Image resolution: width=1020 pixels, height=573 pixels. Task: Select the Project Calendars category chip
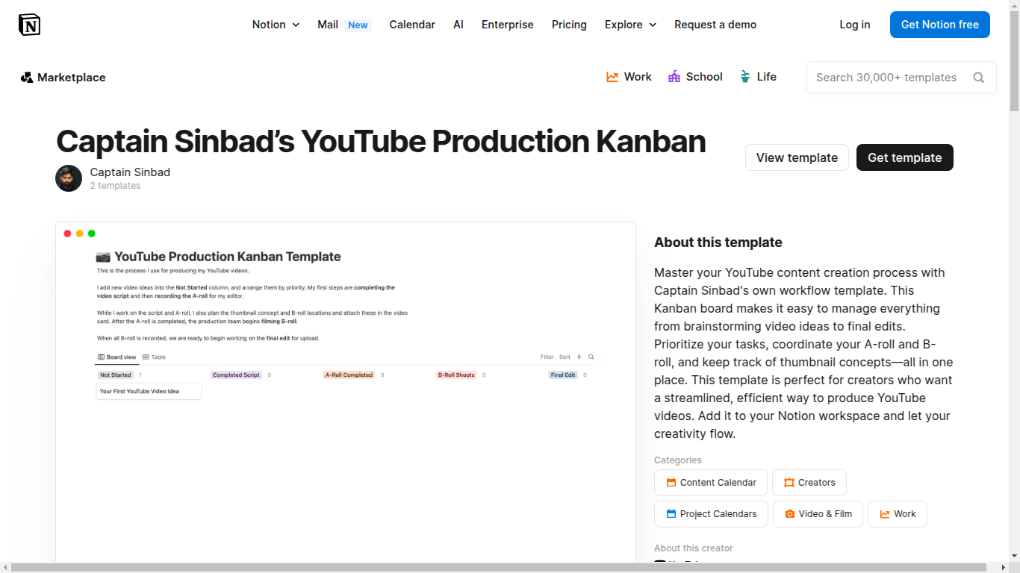[x=711, y=514]
